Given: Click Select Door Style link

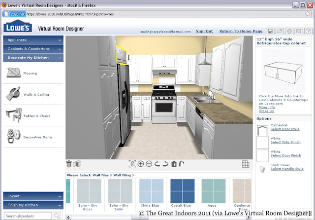Looking at the screenshot, I should 285,129.
